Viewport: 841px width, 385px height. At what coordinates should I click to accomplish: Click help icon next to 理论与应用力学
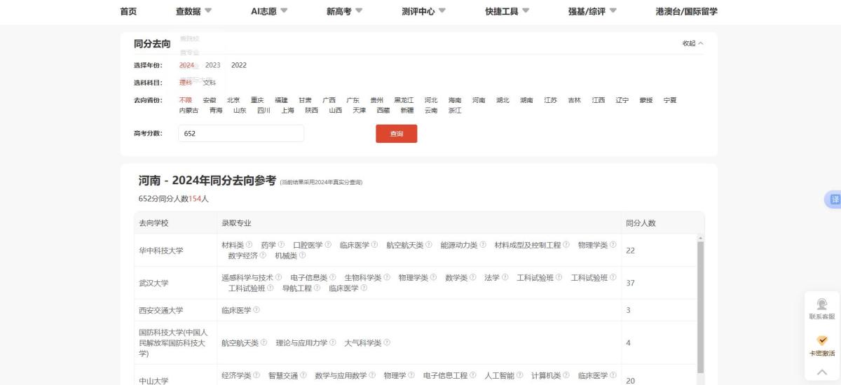coord(332,343)
